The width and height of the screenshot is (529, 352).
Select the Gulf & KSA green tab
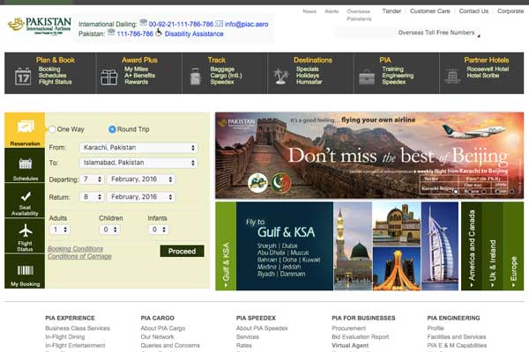(x=226, y=246)
